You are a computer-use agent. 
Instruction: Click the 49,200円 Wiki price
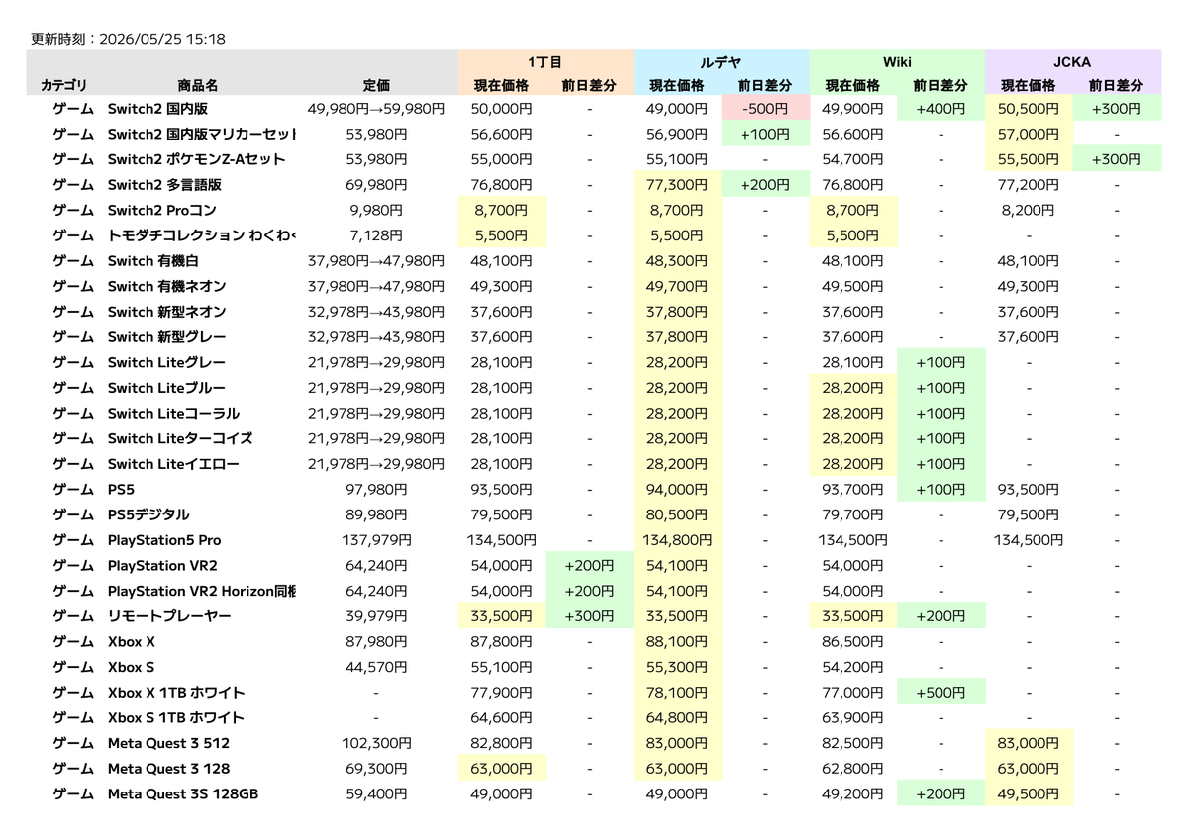point(853,793)
